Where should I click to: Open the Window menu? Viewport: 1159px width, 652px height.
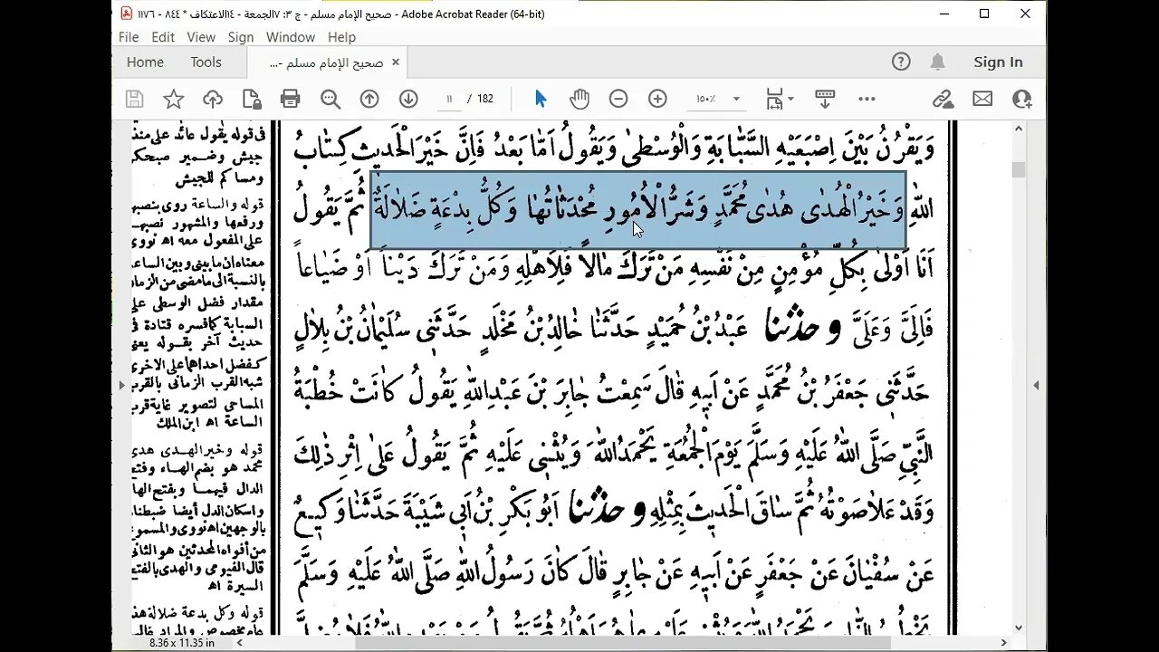(x=291, y=37)
